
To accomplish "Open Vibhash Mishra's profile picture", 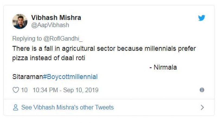I will tap(20, 21).
